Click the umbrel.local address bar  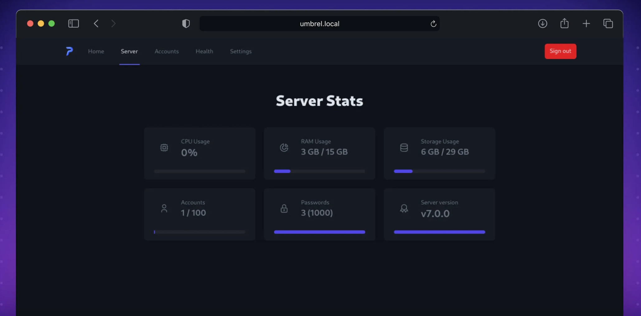click(319, 24)
